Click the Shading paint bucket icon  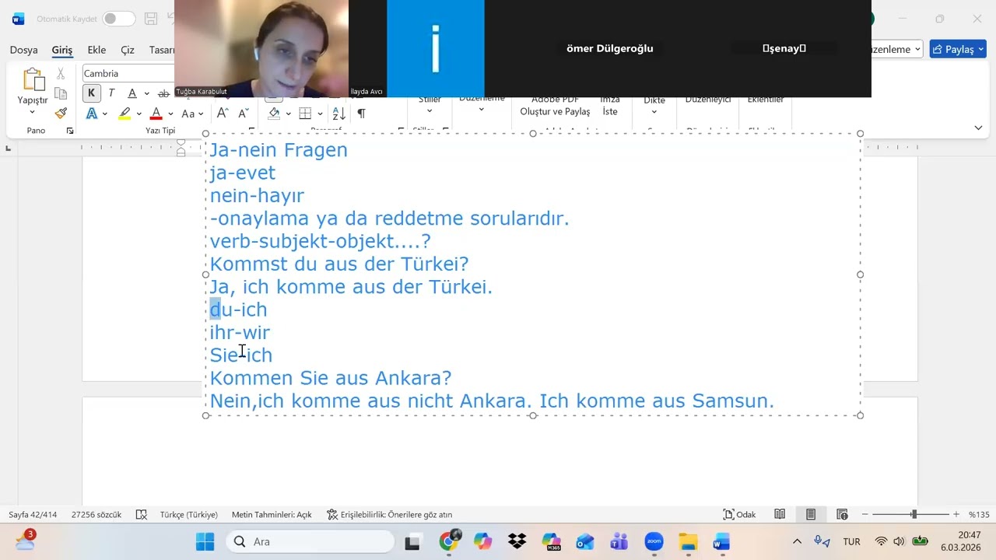click(x=274, y=114)
